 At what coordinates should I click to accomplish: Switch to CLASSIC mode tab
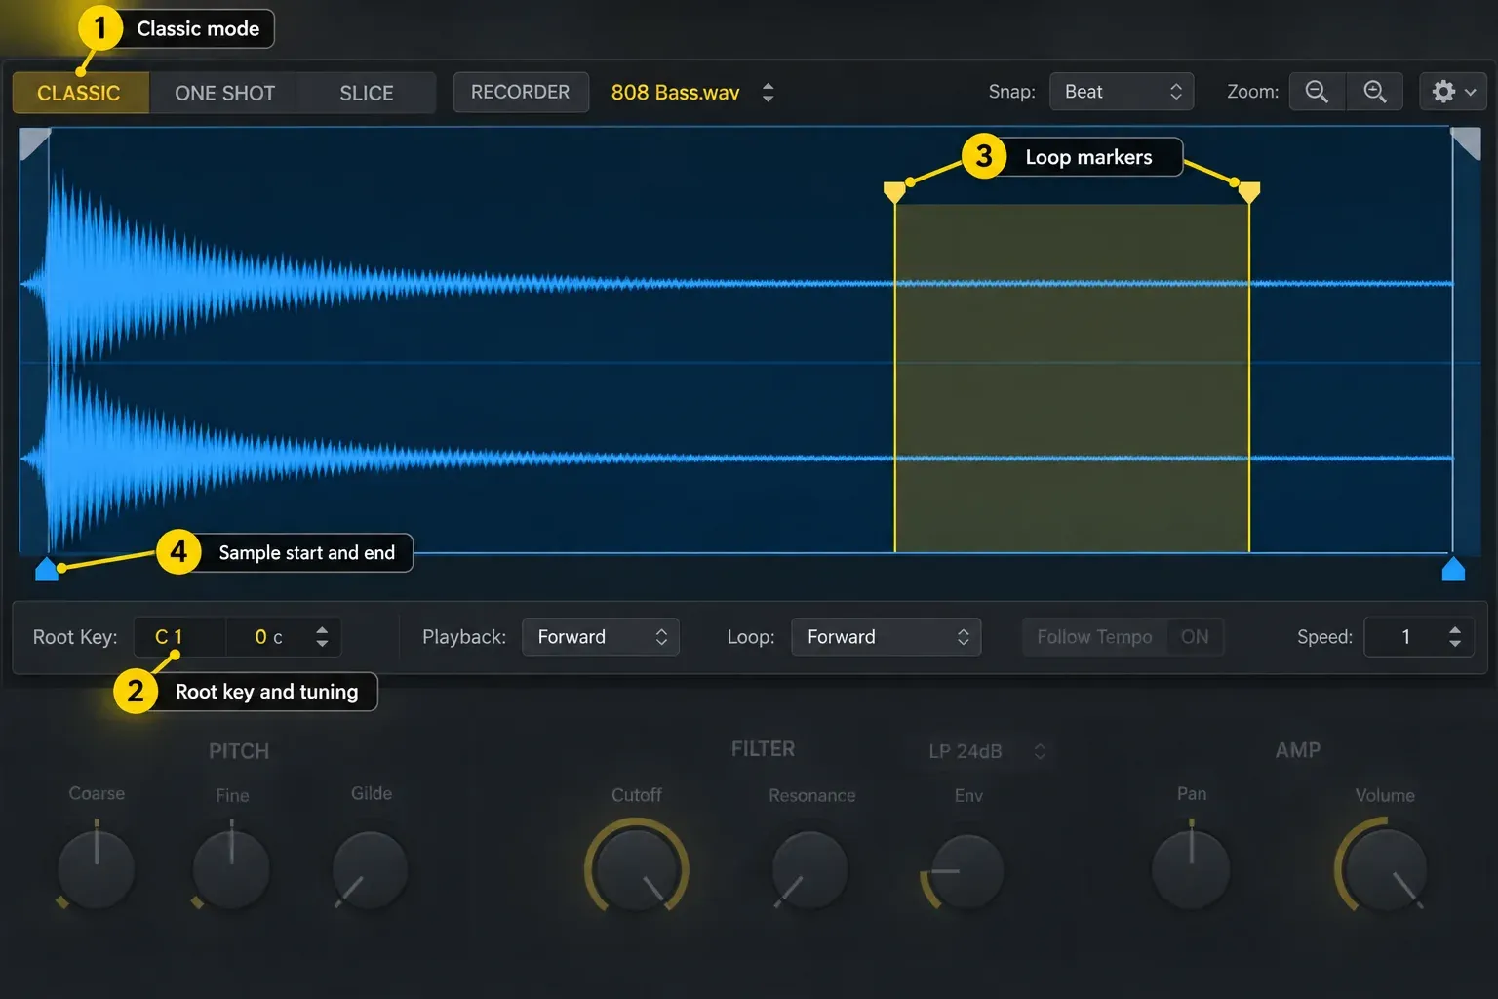click(x=79, y=93)
